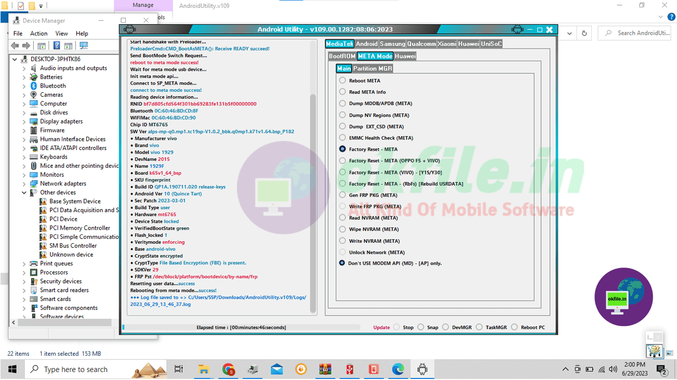Open File Explorer from the taskbar

coord(205,369)
